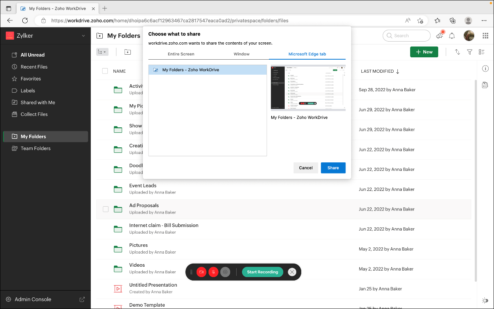Open Labels in sidebar
The width and height of the screenshot is (494, 309).
click(28, 90)
